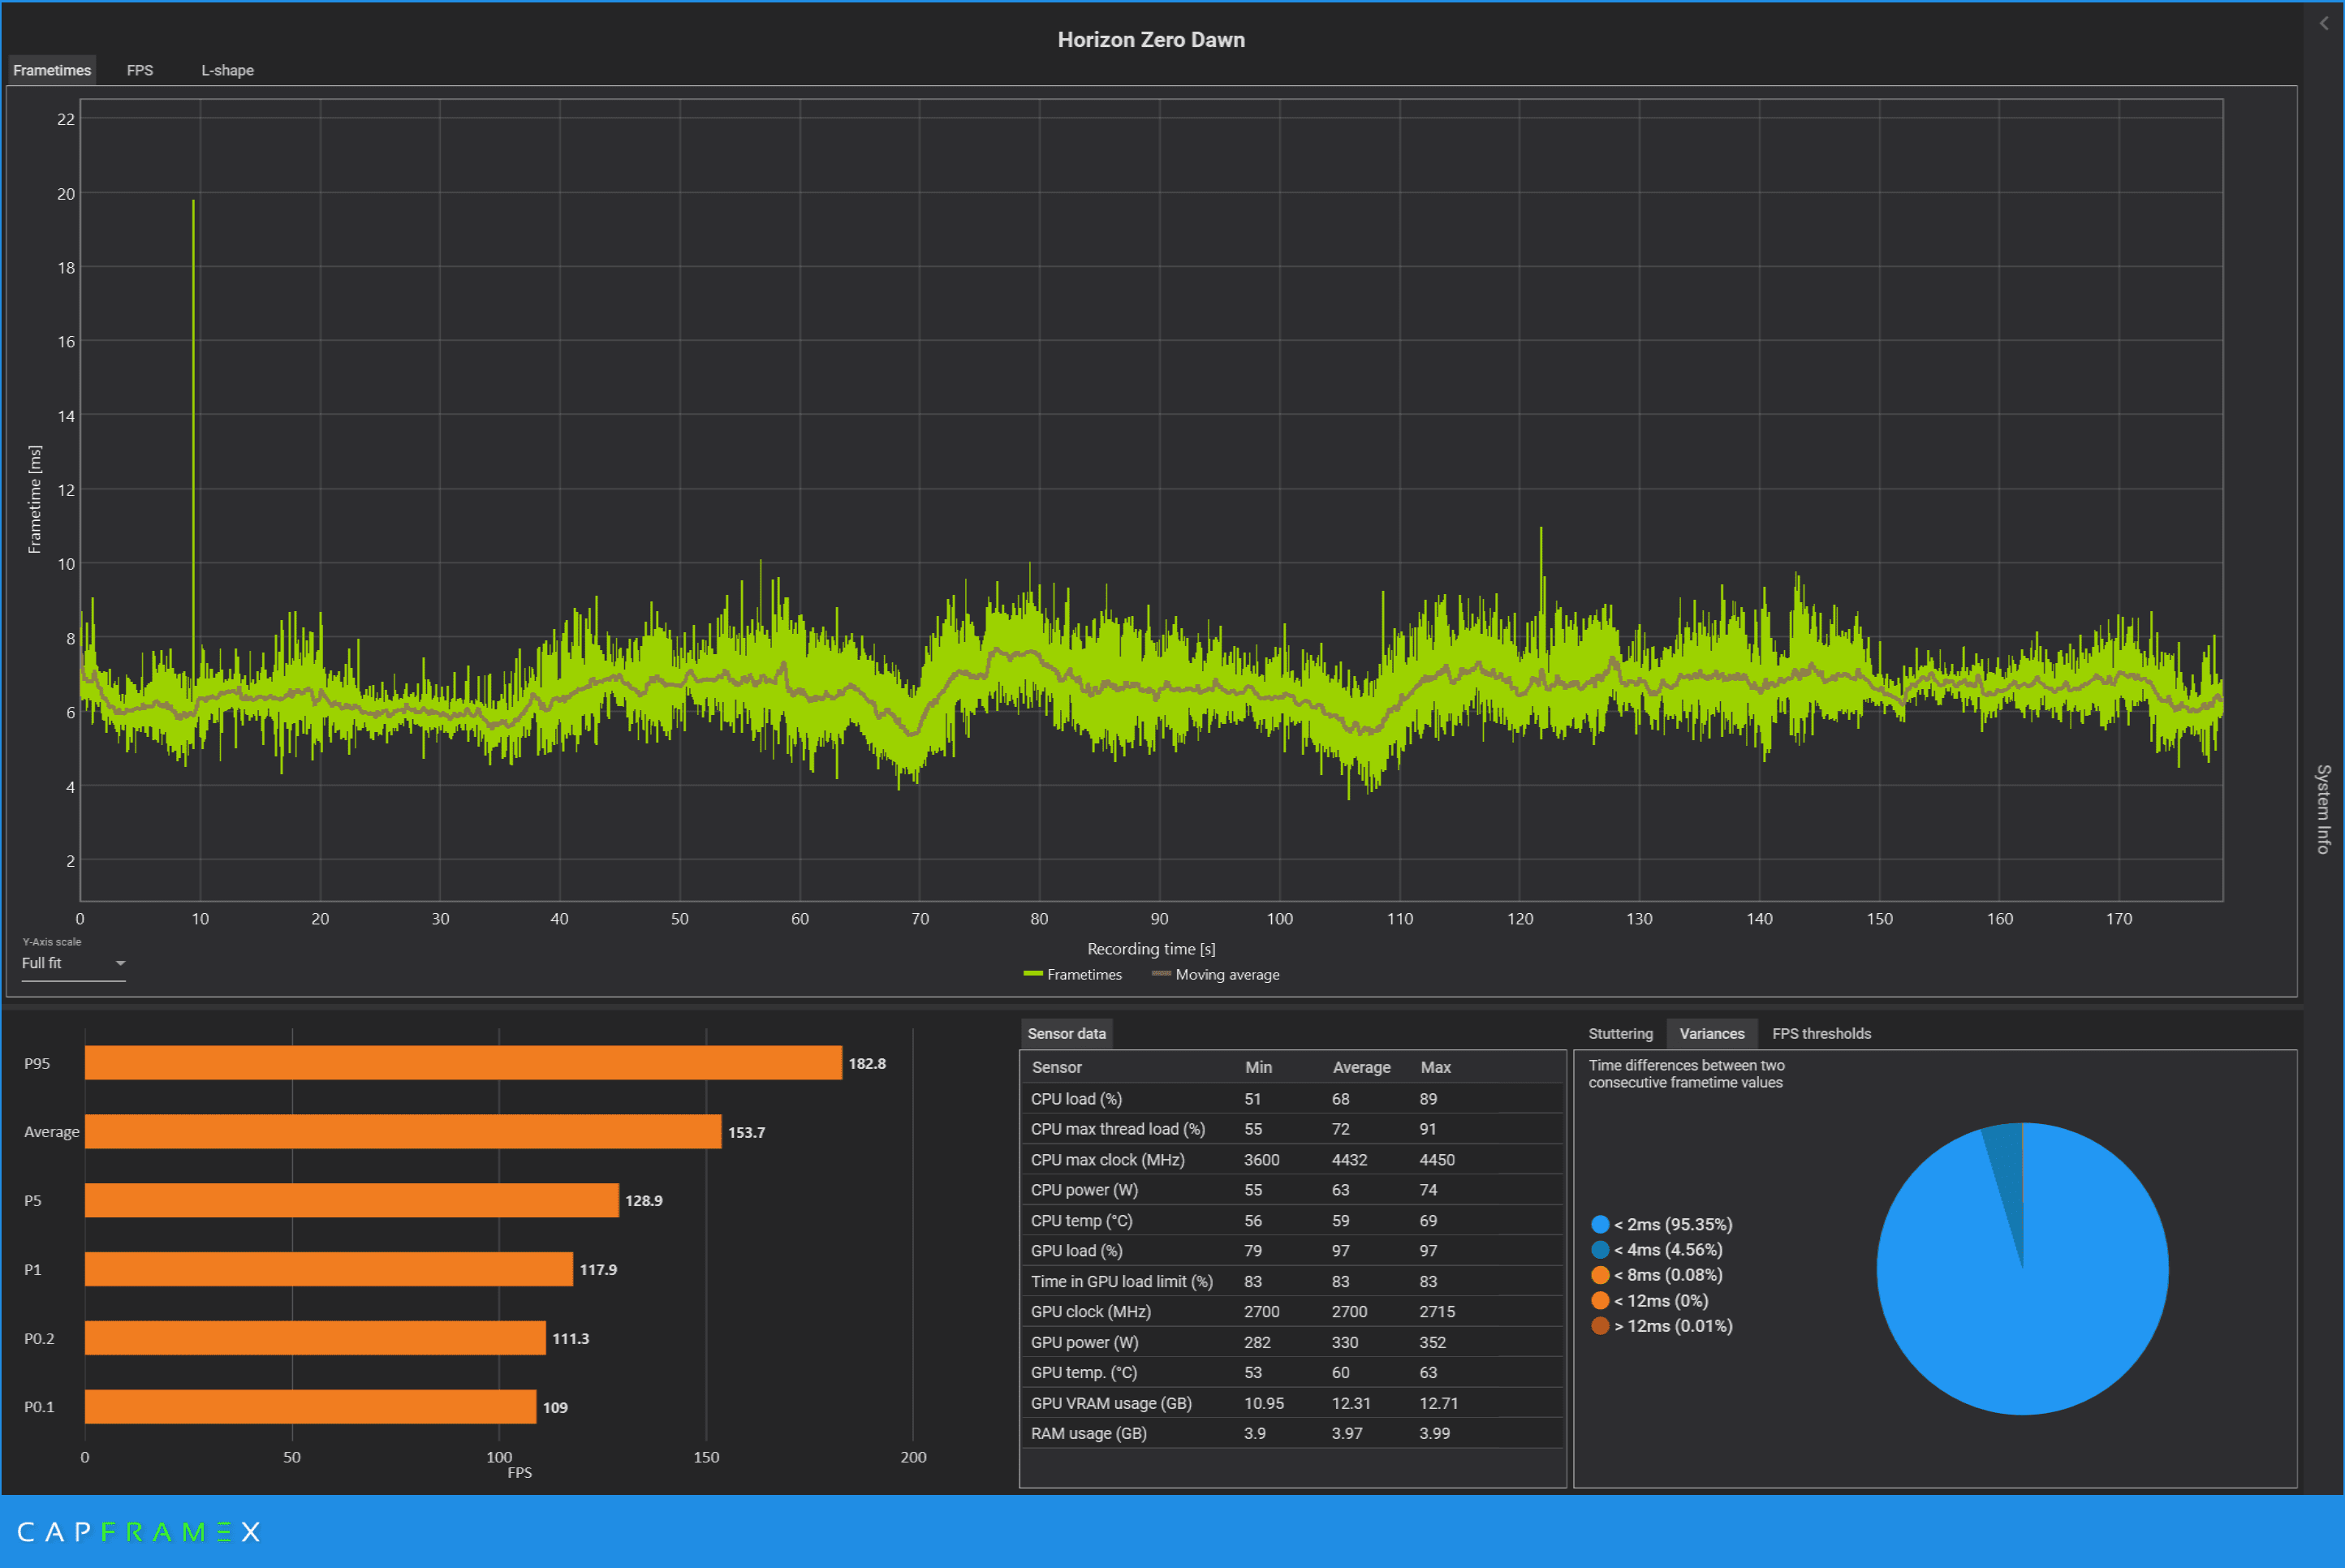Click the < 8ms (0.08%) legend dot
The height and width of the screenshot is (1568, 2345).
1600,1275
